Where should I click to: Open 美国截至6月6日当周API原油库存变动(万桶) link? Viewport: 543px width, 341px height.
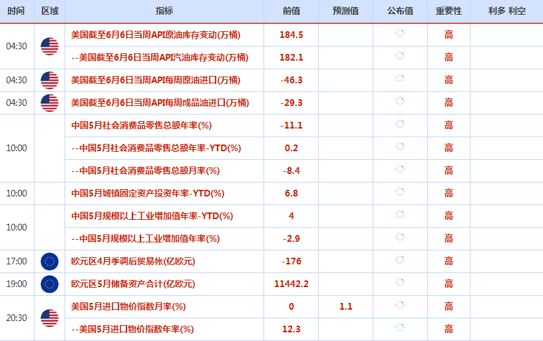[156, 35]
